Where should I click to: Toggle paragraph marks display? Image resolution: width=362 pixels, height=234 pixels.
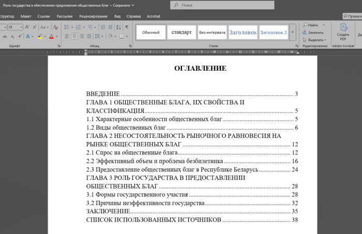(x=127, y=27)
